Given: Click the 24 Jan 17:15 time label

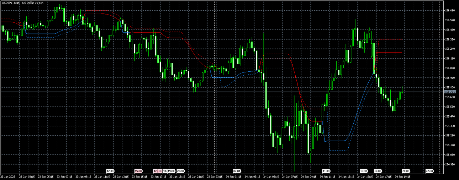Looking at the screenshot, I should pyautogui.click(x=385, y=176).
